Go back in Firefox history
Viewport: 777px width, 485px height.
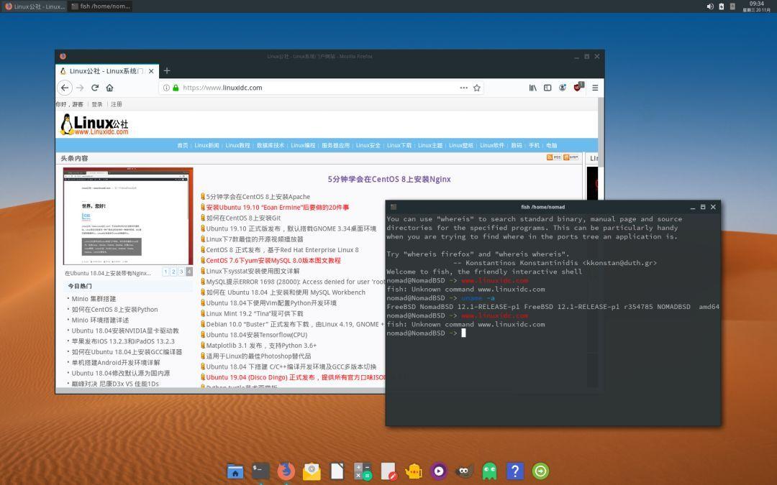click(65, 88)
